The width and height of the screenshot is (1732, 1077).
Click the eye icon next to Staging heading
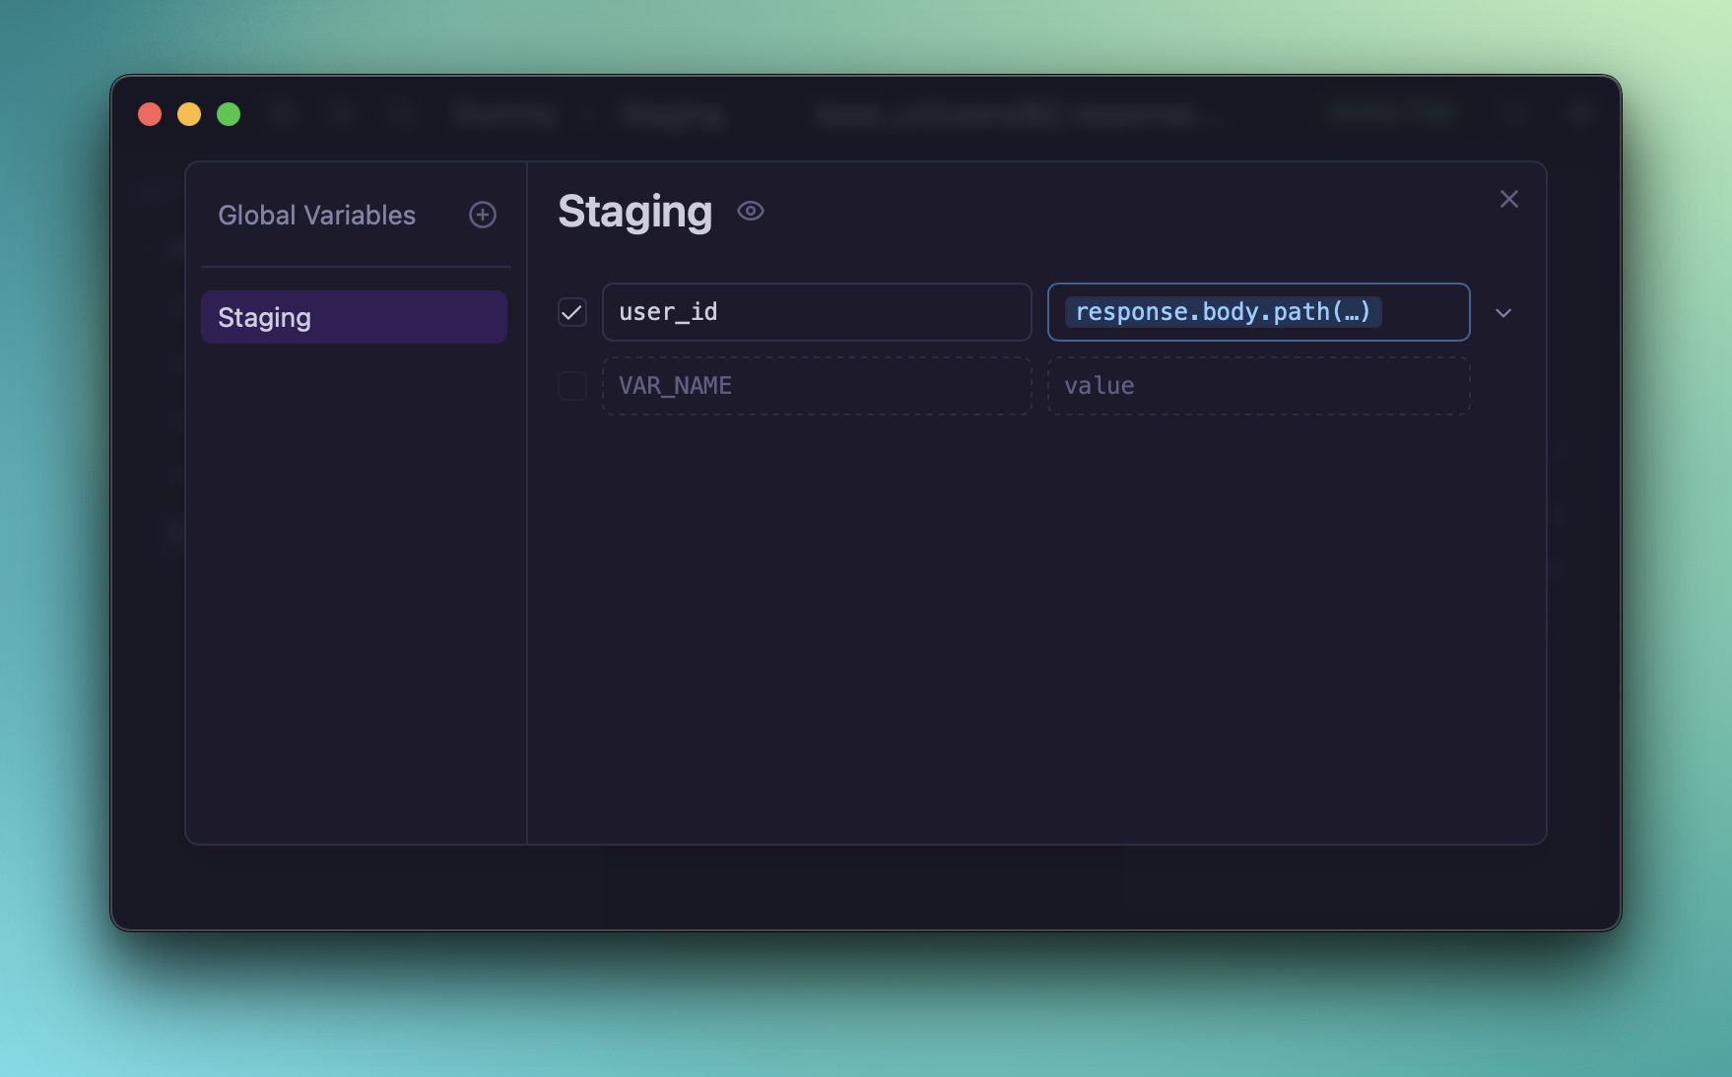(x=751, y=212)
